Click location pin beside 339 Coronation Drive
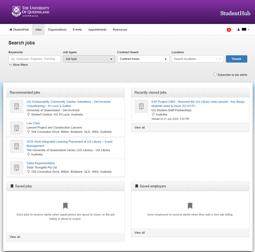The height and width of the screenshot is (252, 255). point(29,172)
